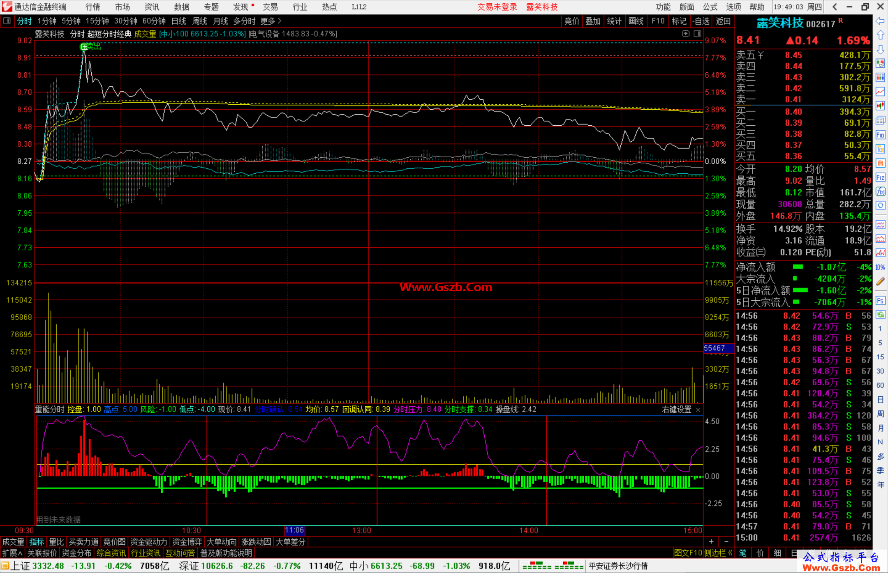Open the orange document icon in sidebar
888x573 pixels.
880,163
